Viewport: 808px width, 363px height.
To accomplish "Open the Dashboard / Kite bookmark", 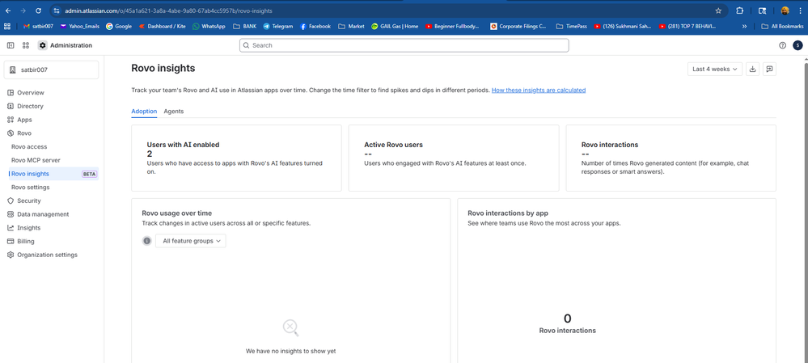I will pyautogui.click(x=163, y=26).
